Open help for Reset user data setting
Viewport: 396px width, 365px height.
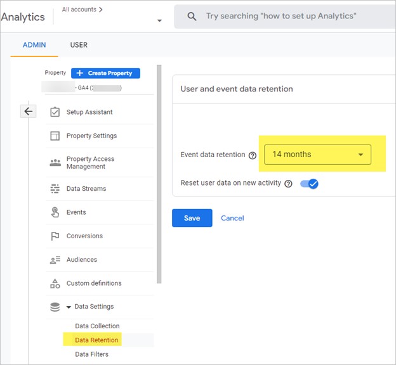288,184
